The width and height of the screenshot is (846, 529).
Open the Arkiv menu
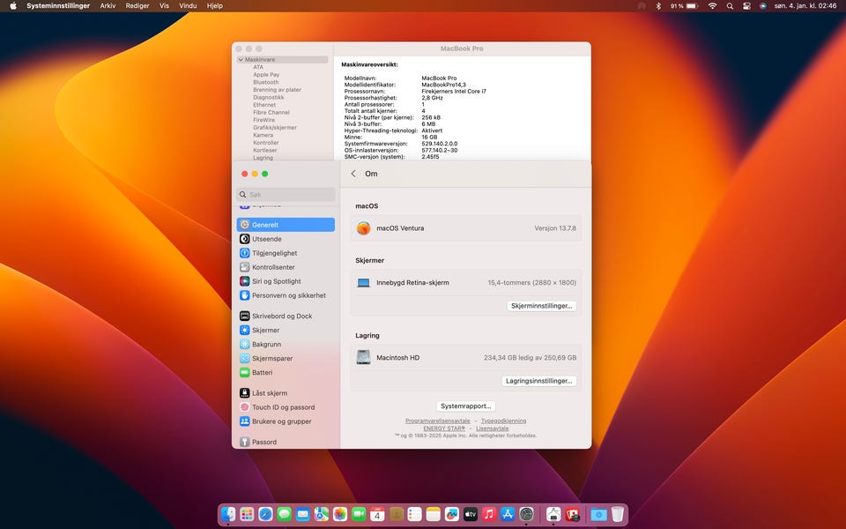point(108,6)
